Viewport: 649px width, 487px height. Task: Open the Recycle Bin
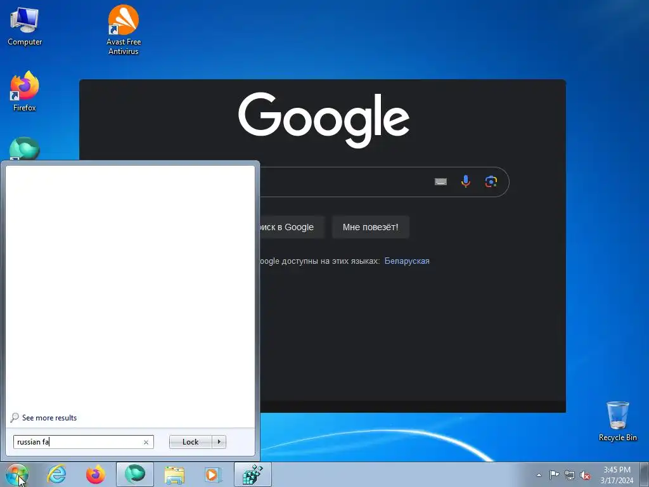click(617, 421)
